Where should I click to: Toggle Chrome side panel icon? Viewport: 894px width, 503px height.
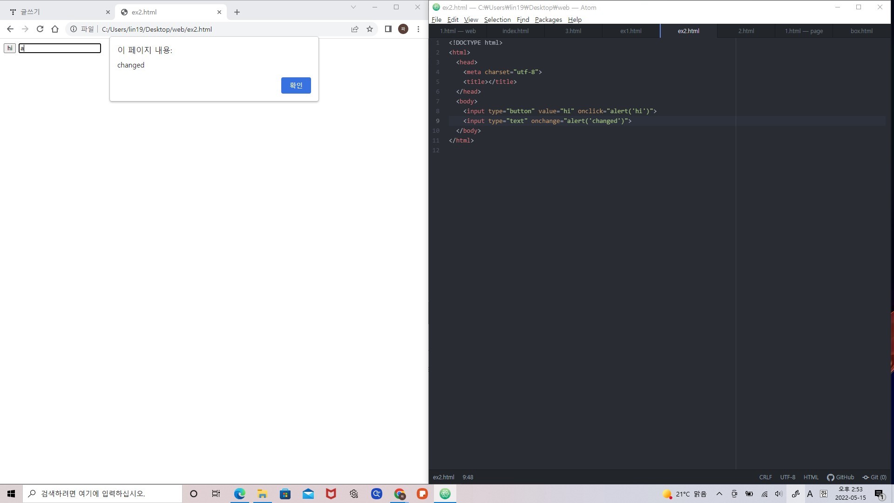click(388, 29)
